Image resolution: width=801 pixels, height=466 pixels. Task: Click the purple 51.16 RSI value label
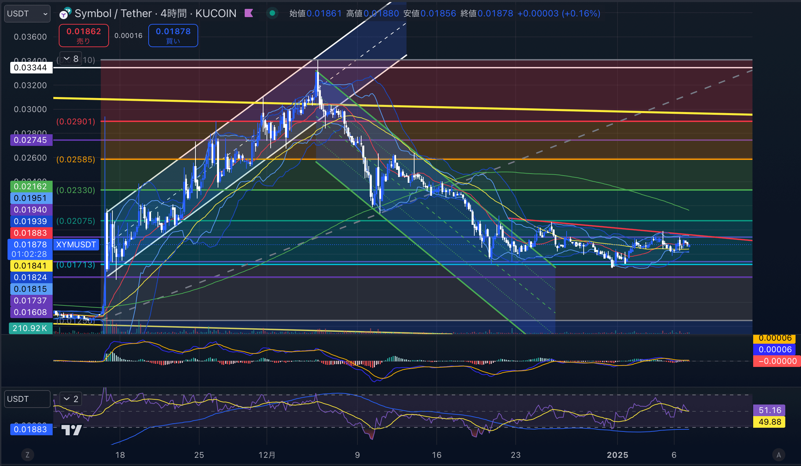pyautogui.click(x=770, y=410)
